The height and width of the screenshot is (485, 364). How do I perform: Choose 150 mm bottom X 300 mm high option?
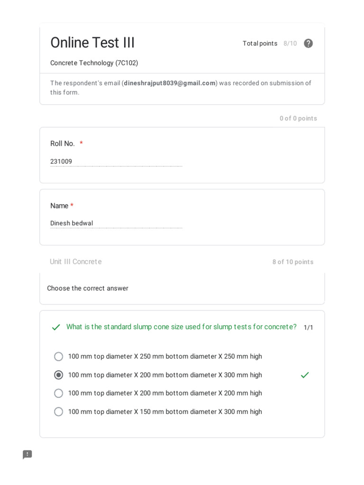click(x=59, y=412)
